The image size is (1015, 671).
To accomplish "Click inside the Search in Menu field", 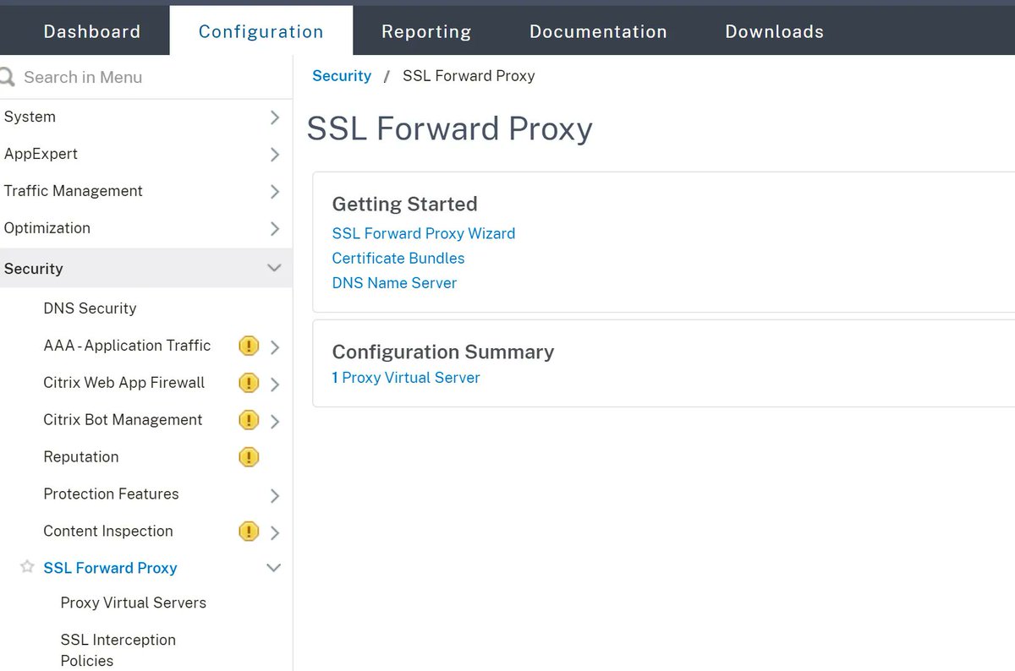I will click(x=101, y=77).
